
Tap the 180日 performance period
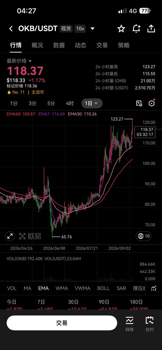(x=136, y=302)
